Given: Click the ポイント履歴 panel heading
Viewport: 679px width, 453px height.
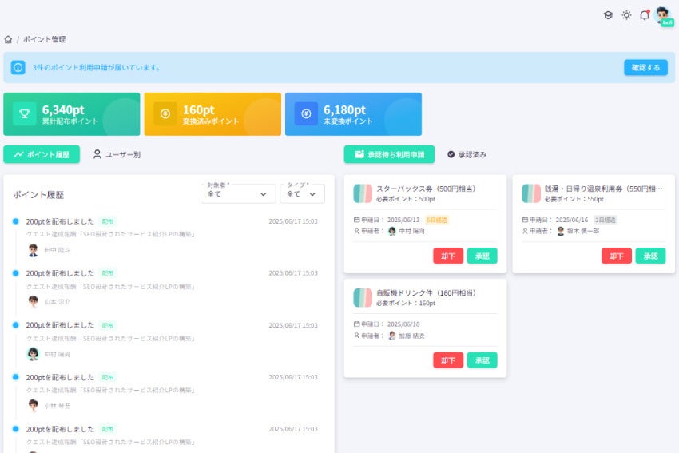Looking at the screenshot, I should click(38, 195).
